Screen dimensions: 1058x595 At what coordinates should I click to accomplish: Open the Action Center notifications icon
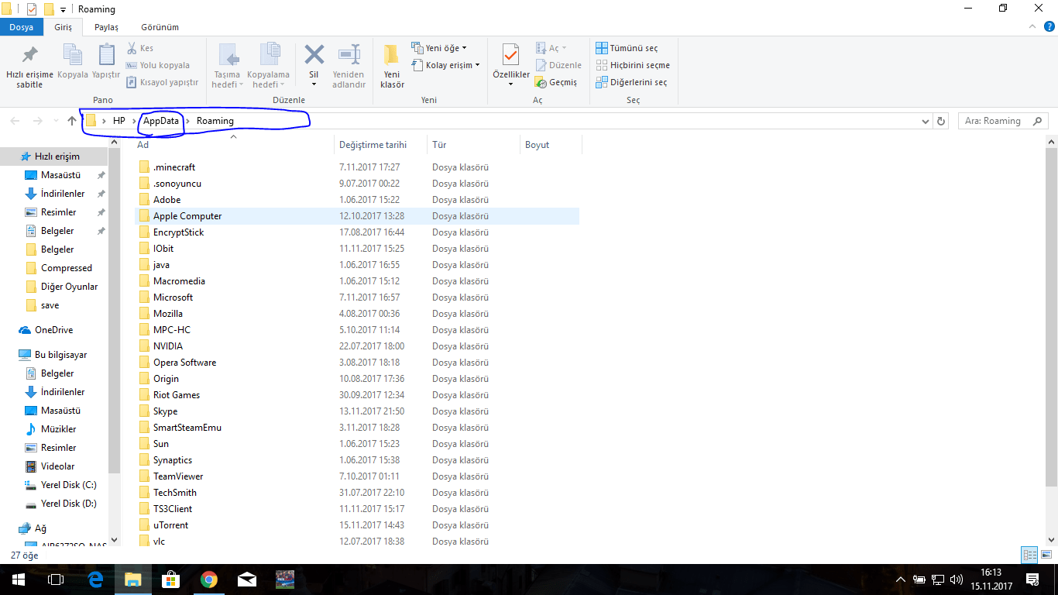pos(1032,580)
